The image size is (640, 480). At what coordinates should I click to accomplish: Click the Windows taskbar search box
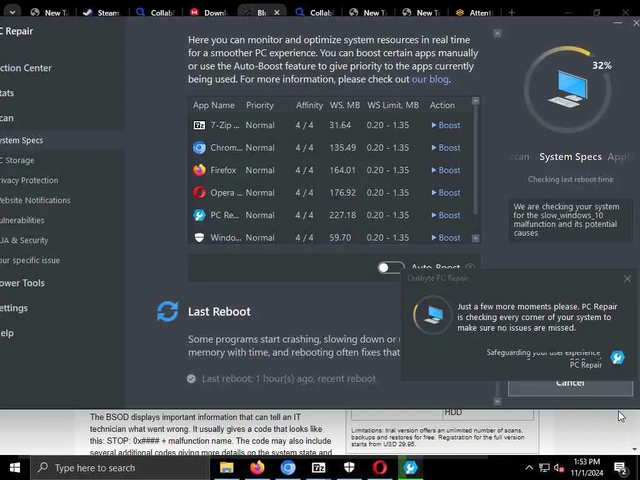click(x=119, y=467)
